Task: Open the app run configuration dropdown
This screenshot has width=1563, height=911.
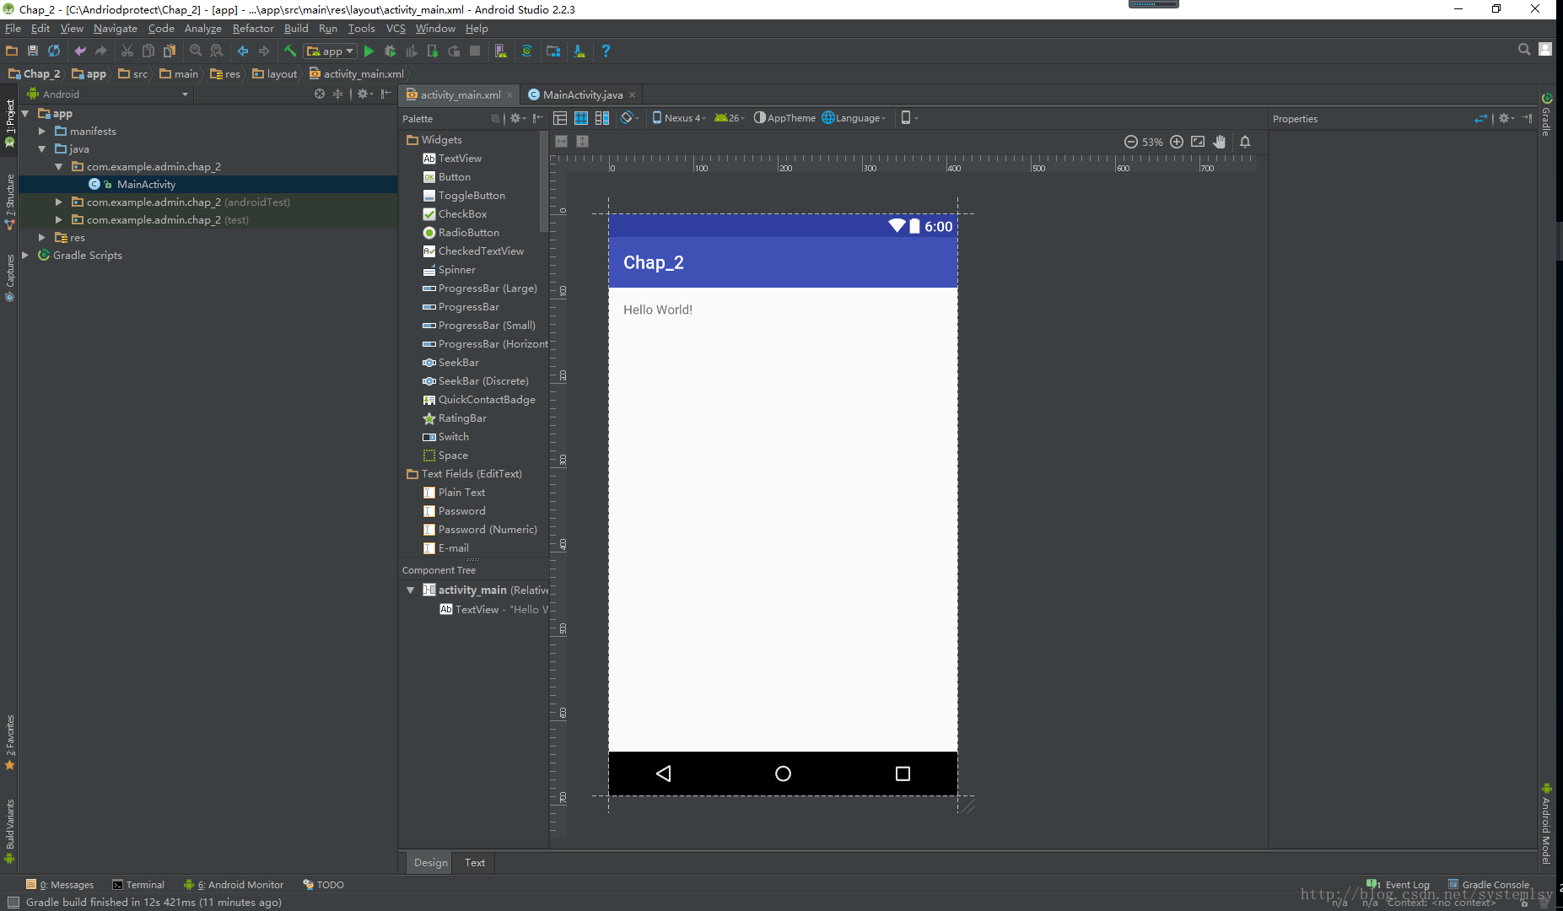Action: tap(331, 51)
